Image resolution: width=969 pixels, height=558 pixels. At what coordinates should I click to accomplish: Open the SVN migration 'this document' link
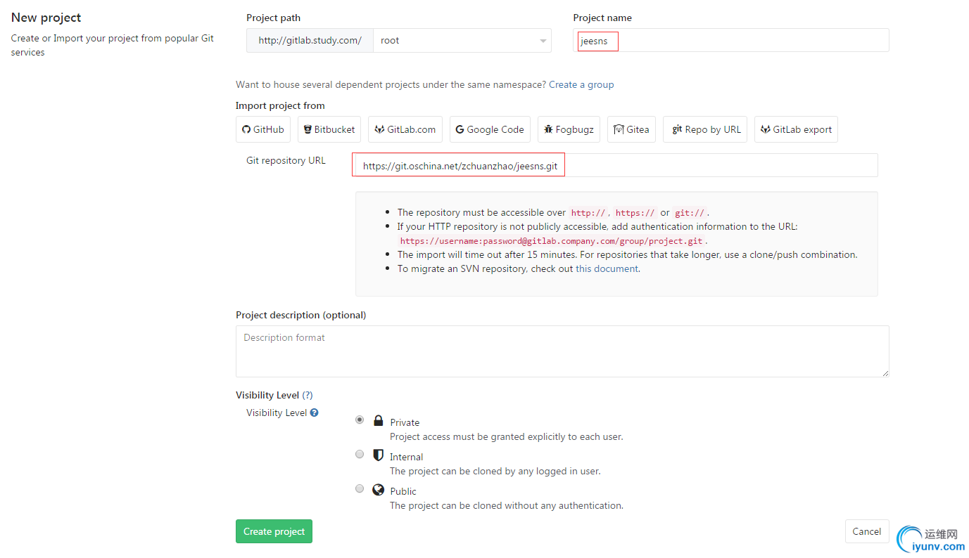[607, 268]
